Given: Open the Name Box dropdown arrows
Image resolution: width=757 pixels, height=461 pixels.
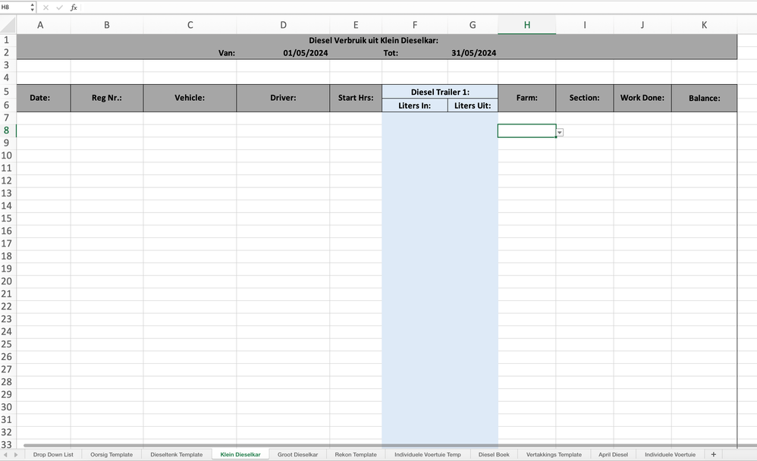Looking at the screenshot, I should pos(33,8).
